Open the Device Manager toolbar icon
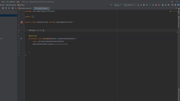Viewport: 180px width, 101px height. tap(166, 5)
